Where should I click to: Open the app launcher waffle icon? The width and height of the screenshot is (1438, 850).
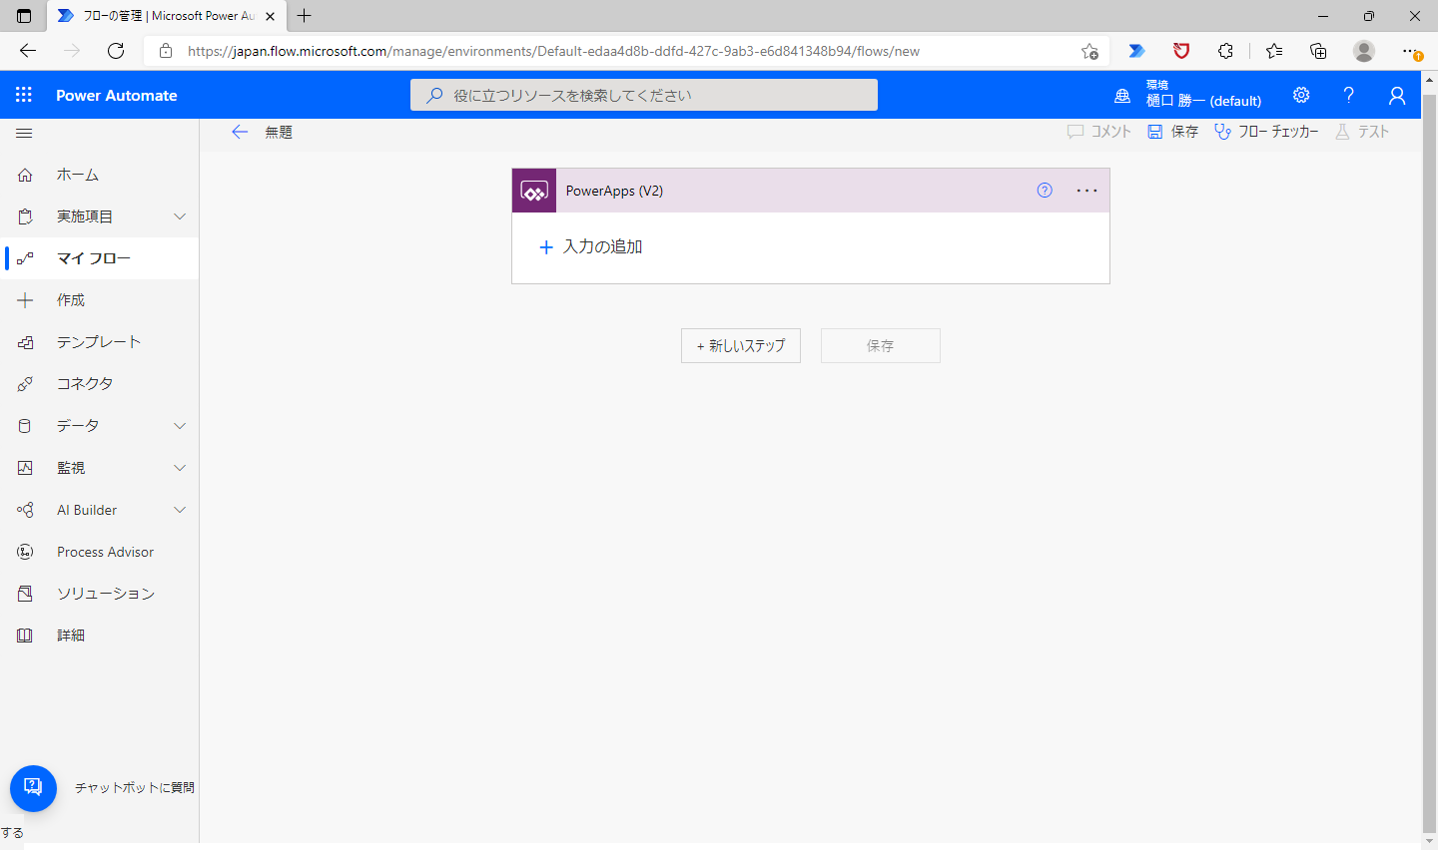pyautogui.click(x=24, y=95)
